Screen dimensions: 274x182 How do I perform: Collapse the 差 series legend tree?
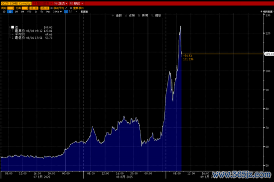click(x=10, y=27)
